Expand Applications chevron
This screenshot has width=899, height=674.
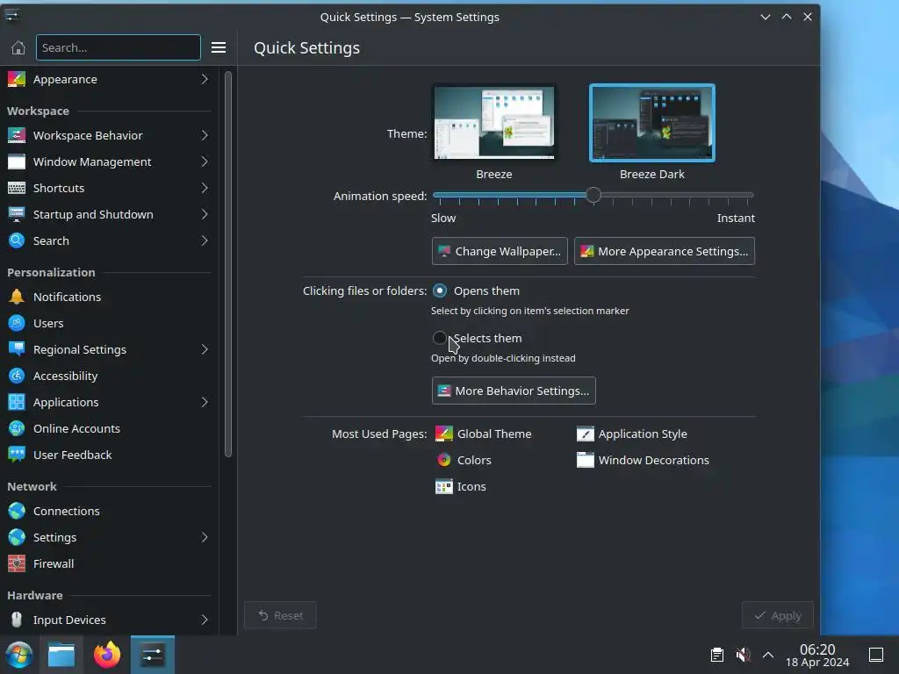[x=205, y=402]
